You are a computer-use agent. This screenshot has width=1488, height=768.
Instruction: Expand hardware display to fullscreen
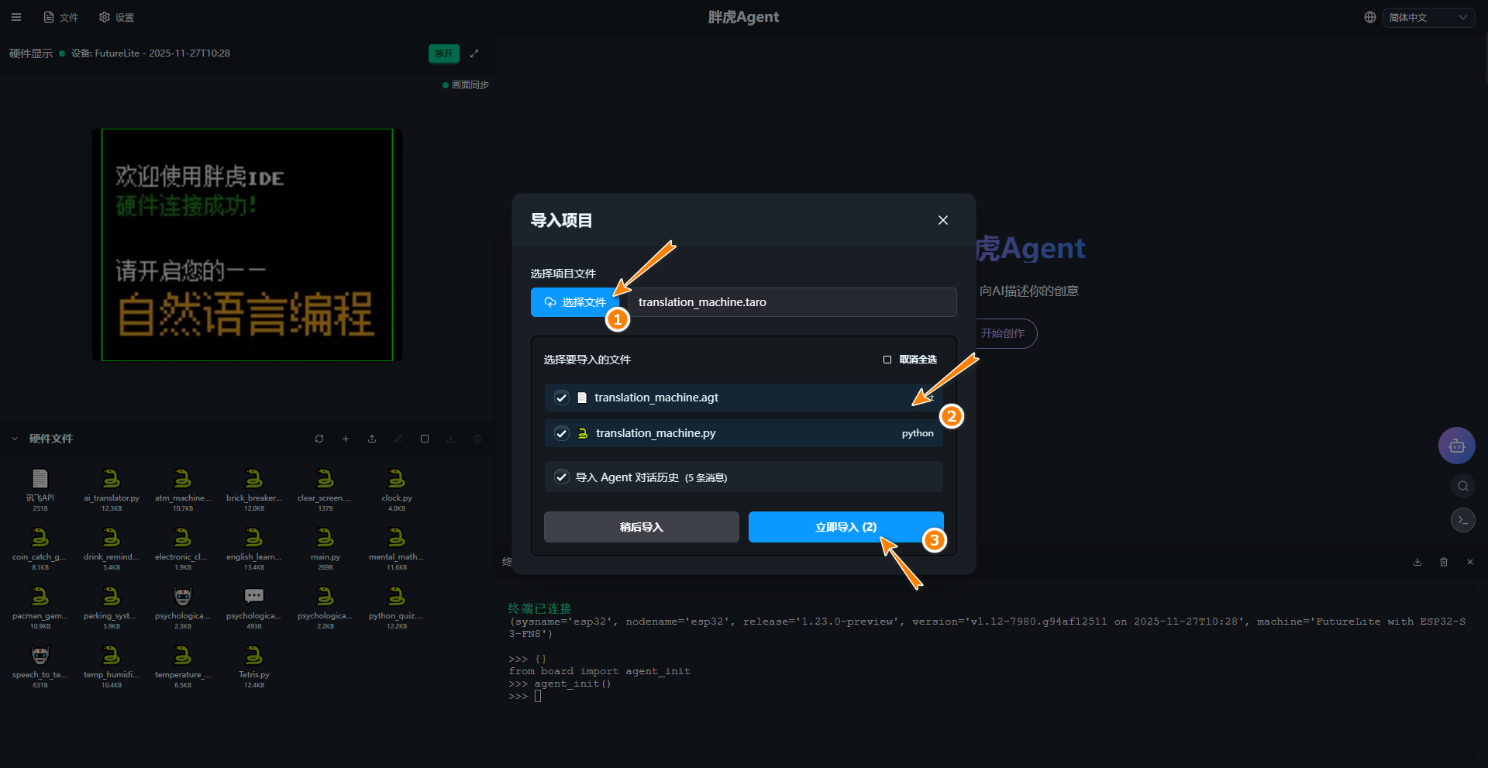[x=474, y=53]
